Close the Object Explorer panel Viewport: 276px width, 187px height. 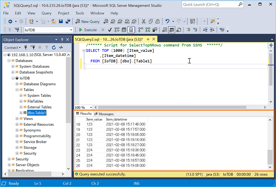68,40
